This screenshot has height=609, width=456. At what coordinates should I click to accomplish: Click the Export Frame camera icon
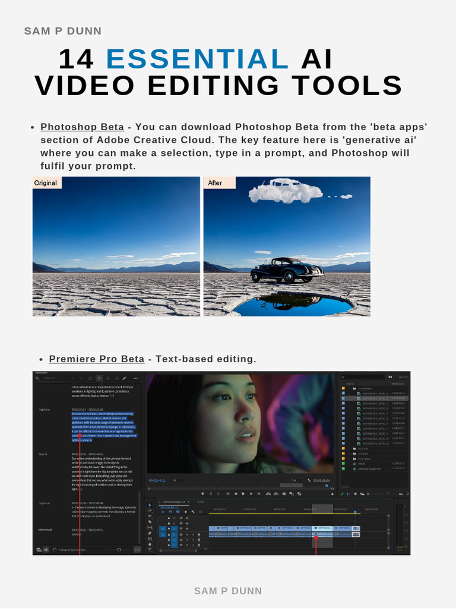tap(284, 494)
